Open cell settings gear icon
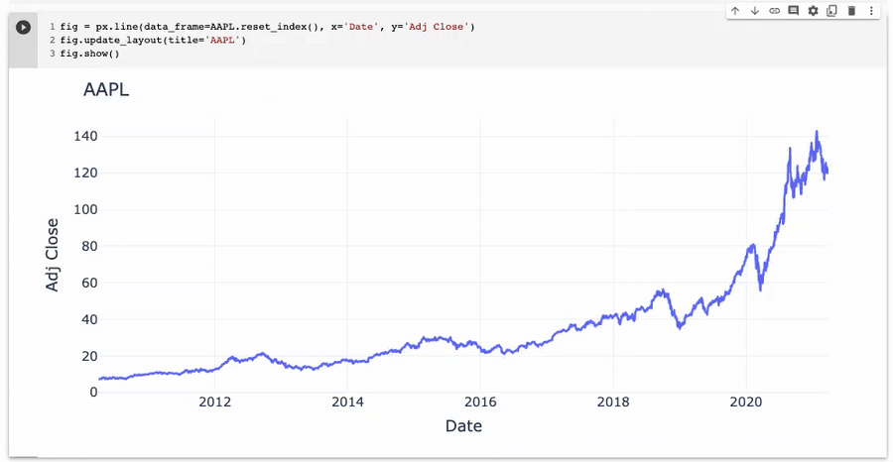Viewport: 893px width, 462px height. pos(813,11)
